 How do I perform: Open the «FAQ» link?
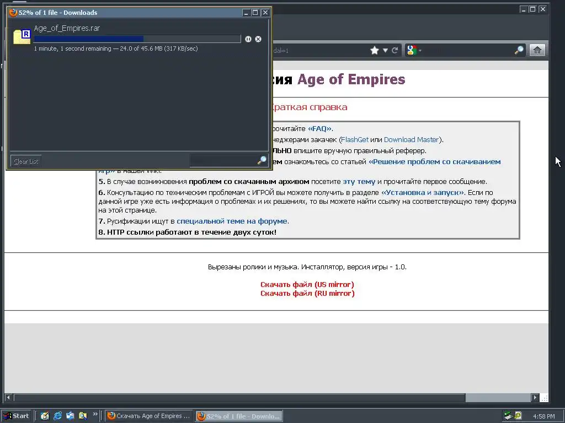tap(319, 129)
